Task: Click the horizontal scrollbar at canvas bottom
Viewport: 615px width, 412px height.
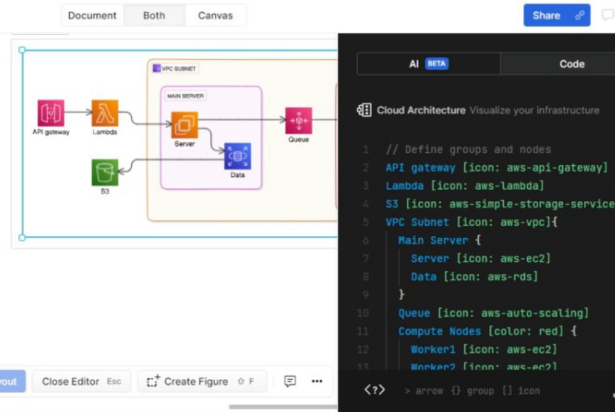Action: point(283,407)
